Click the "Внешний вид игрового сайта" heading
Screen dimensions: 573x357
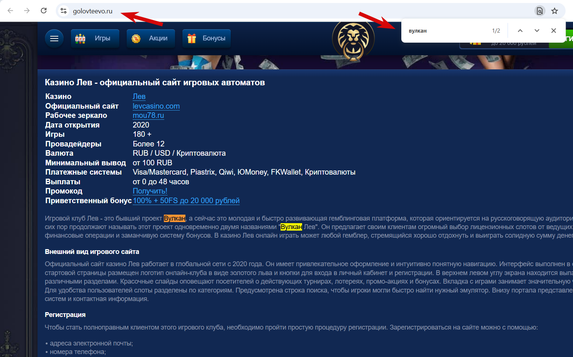click(92, 252)
